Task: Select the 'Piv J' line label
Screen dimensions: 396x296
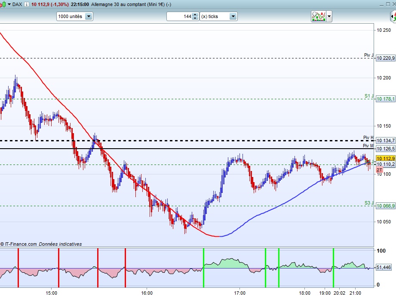Action: [368, 55]
